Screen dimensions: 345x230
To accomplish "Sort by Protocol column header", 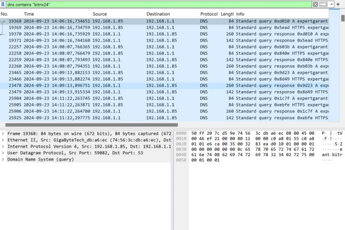I will (x=209, y=14).
